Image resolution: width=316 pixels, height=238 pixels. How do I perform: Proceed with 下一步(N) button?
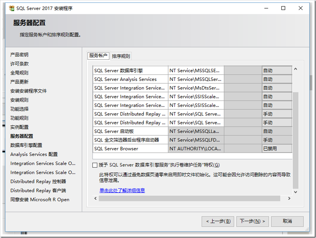(252, 221)
